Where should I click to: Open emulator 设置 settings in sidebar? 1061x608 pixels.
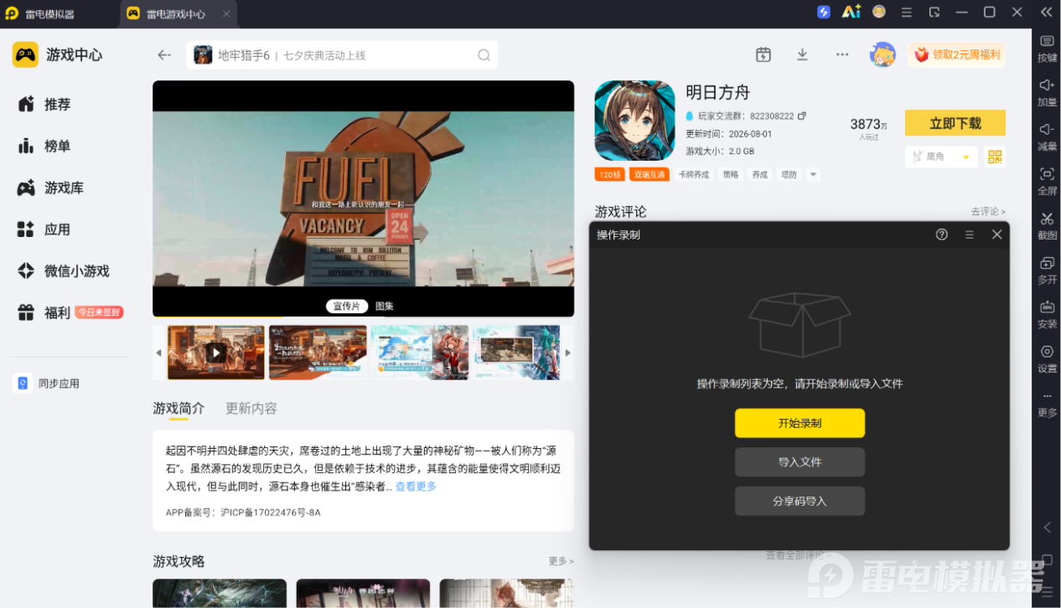pyautogui.click(x=1047, y=359)
